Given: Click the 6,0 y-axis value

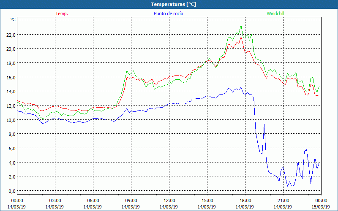Looking at the screenshot, I should 12,149.
